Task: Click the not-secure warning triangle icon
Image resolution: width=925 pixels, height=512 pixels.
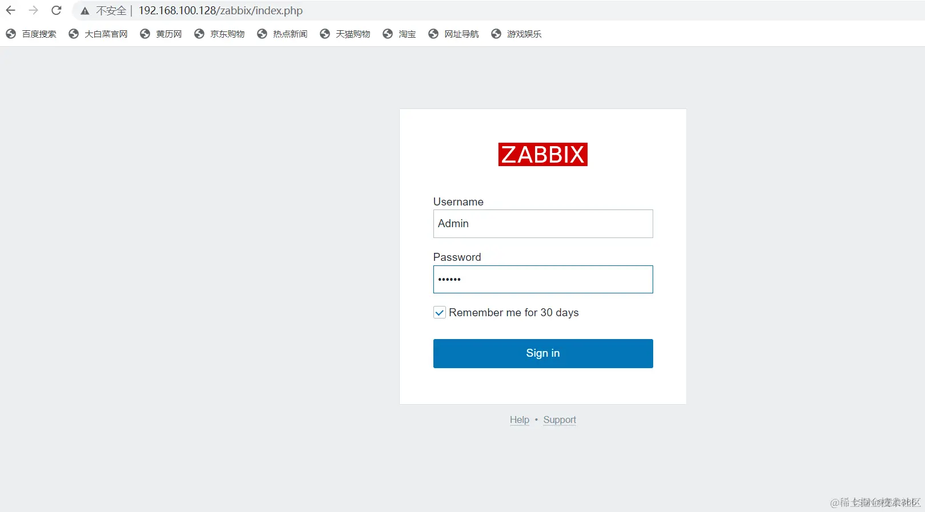Action: coord(85,11)
